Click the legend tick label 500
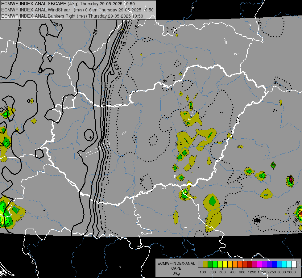The height and width of the screenshot is (278, 302). tap(222, 272)
